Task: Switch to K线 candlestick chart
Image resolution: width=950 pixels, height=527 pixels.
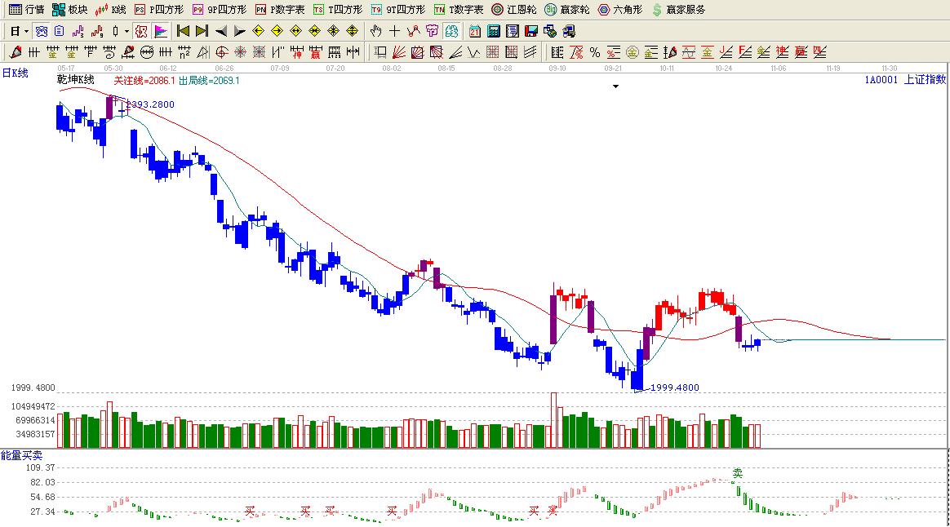Action: coord(111,10)
